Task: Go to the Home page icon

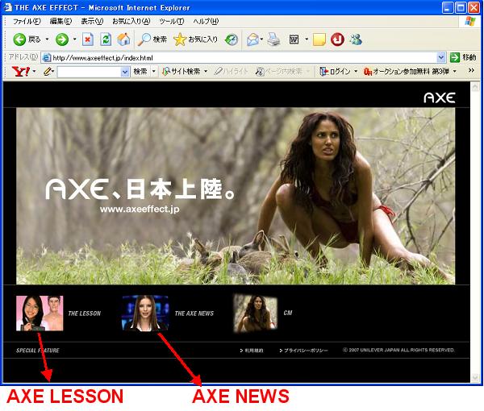Action: pyautogui.click(x=123, y=39)
